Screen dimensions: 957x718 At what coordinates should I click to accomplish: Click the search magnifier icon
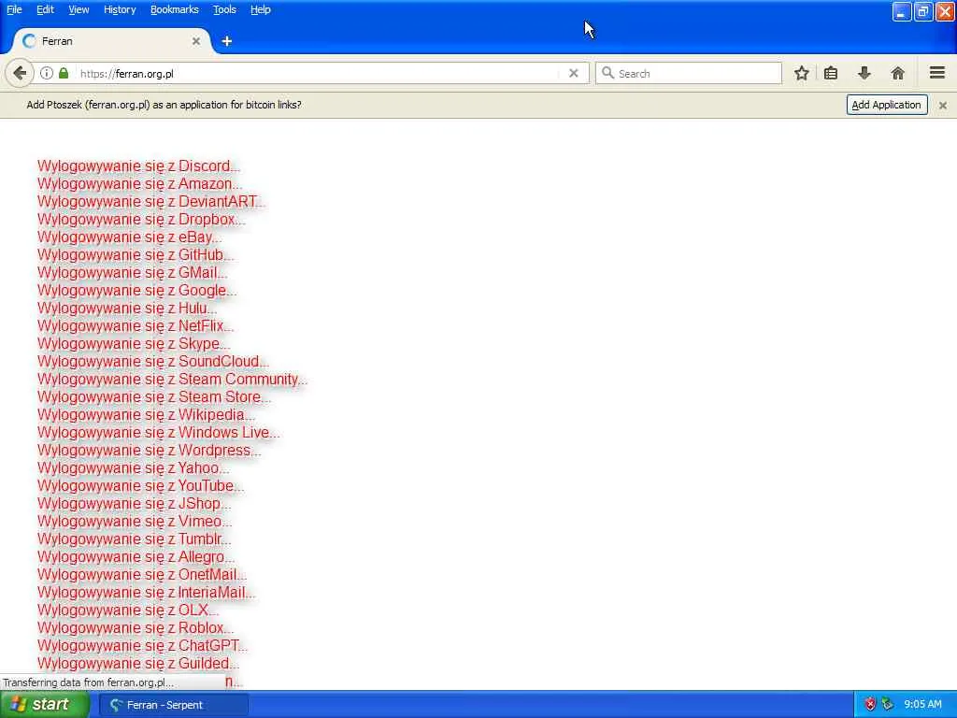pos(607,73)
